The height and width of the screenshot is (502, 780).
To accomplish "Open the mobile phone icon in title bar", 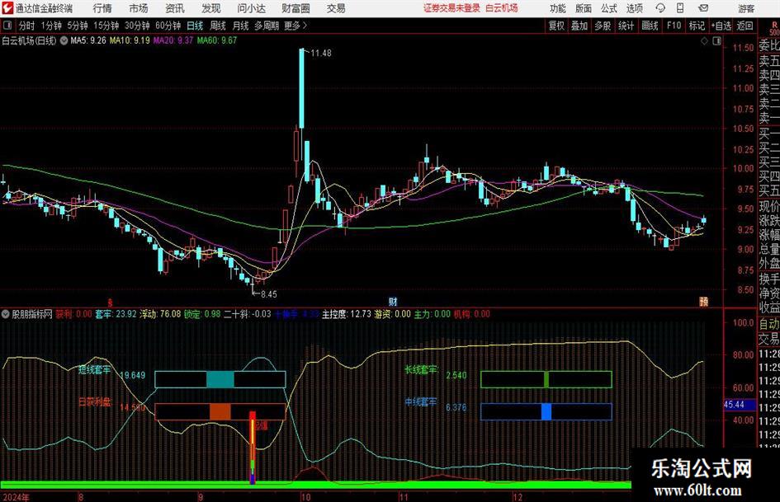I will coord(680,8).
